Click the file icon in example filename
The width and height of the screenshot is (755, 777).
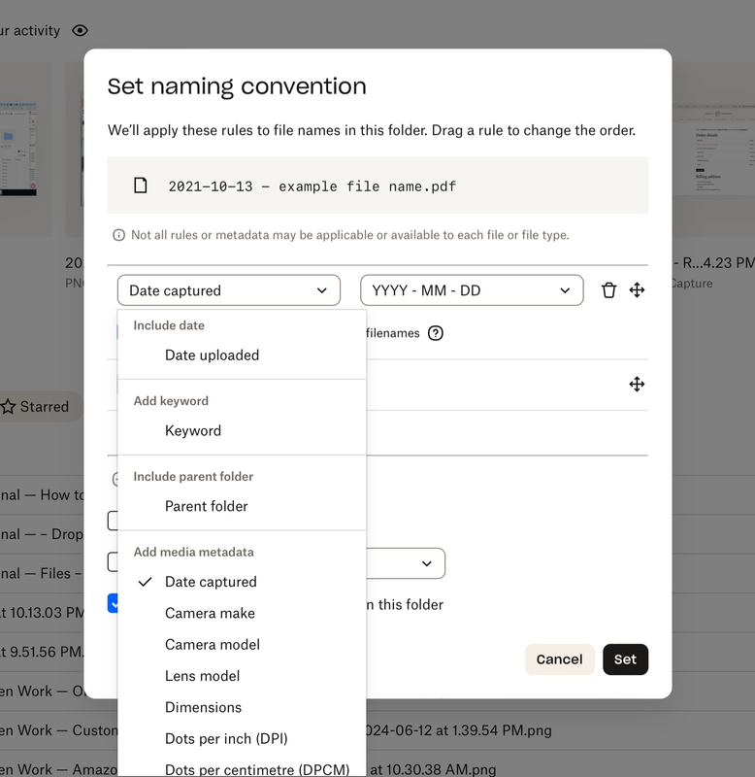[141, 186]
